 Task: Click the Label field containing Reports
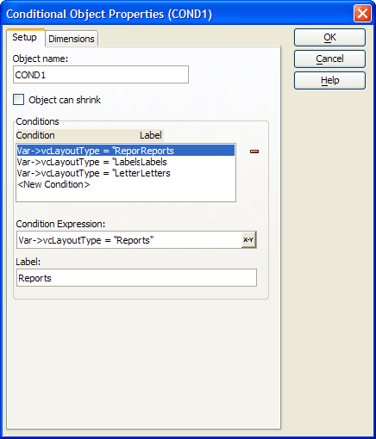pyautogui.click(x=136, y=278)
